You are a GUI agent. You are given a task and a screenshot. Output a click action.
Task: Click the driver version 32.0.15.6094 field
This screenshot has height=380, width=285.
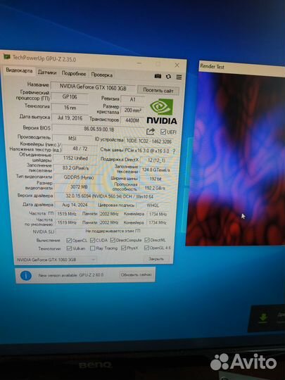coord(113,196)
